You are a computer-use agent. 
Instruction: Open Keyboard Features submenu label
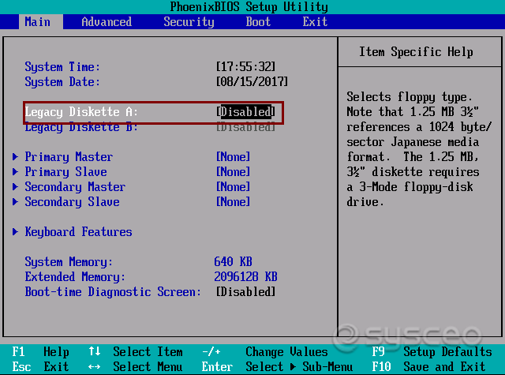click(79, 232)
